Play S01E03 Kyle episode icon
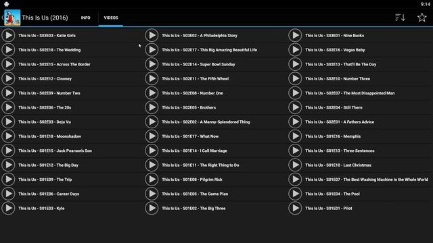 [8, 209]
